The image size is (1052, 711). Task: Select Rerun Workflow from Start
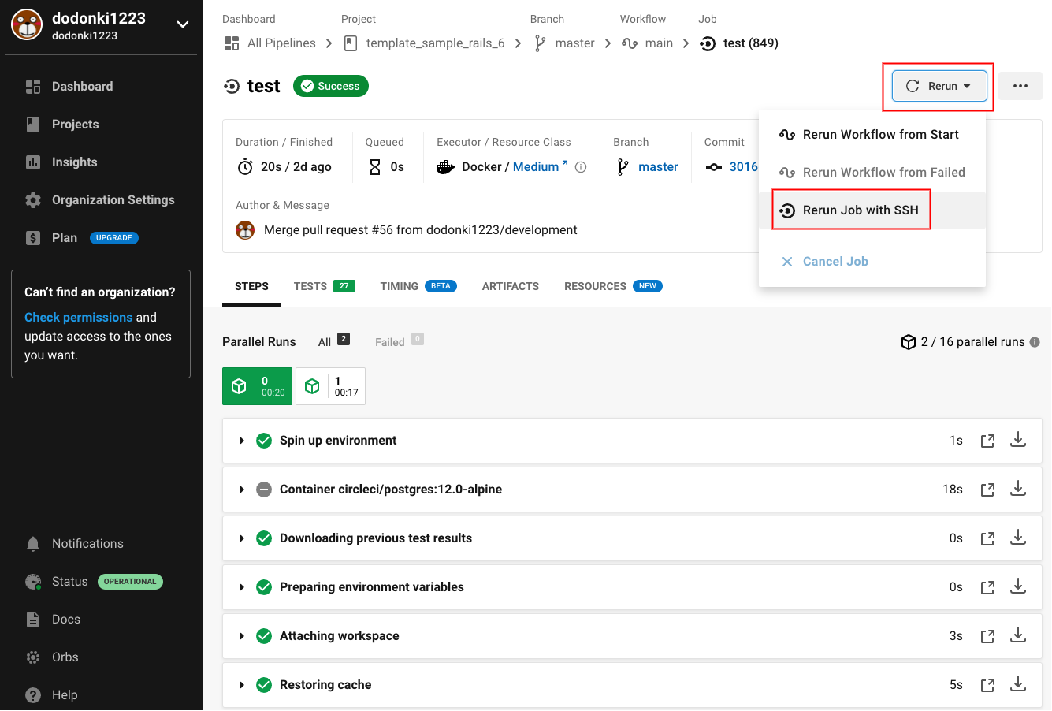pos(872,135)
